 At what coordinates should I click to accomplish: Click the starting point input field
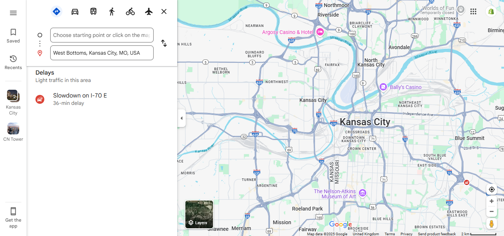coord(102,35)
